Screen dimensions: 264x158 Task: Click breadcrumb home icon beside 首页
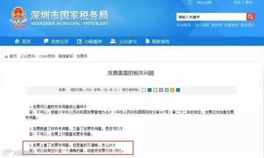pos(6,56)
